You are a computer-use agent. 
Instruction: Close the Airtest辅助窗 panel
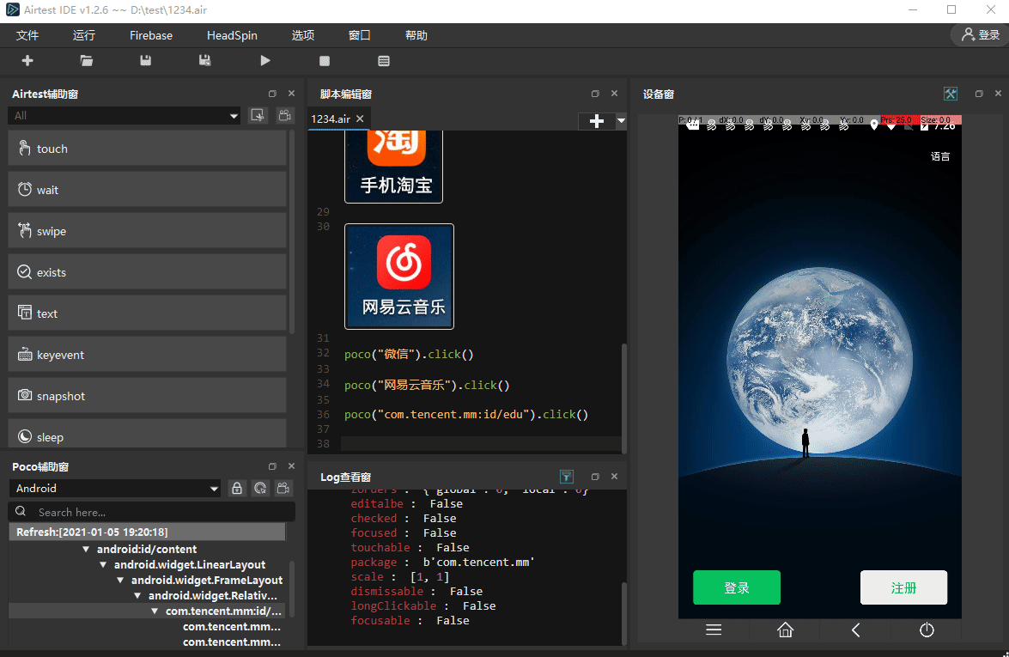click(291, 94)
